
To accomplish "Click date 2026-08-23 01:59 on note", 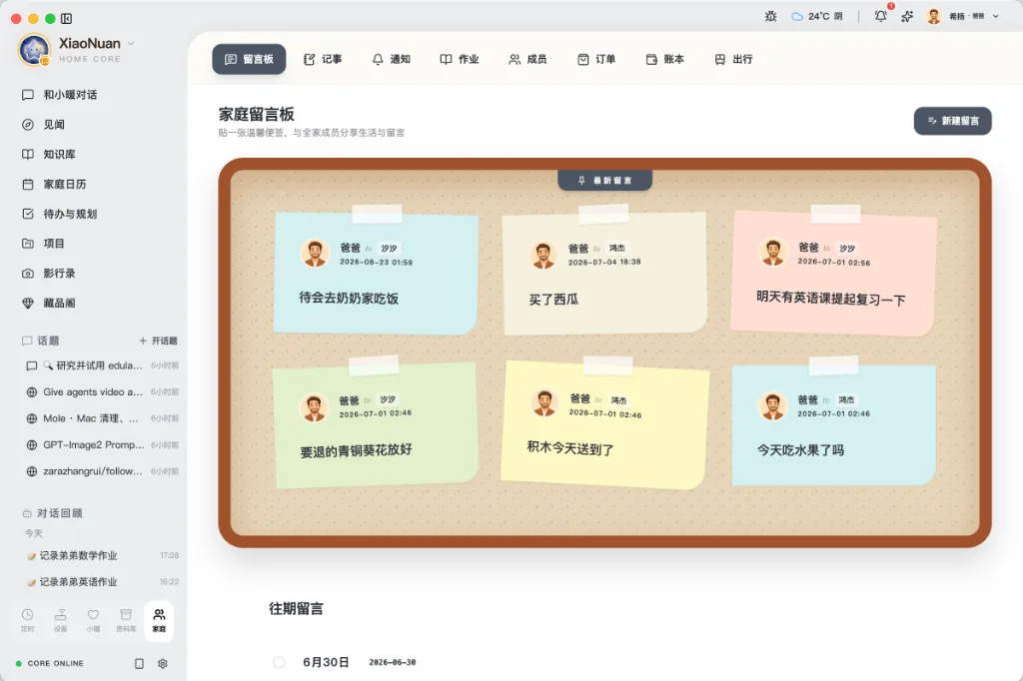I will [x=376, y=263].
